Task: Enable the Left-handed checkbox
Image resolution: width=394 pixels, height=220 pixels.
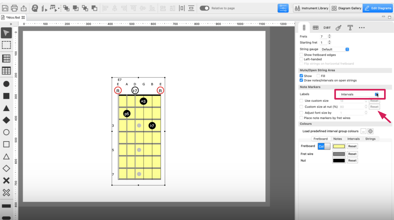Action: tap(301, 59)
